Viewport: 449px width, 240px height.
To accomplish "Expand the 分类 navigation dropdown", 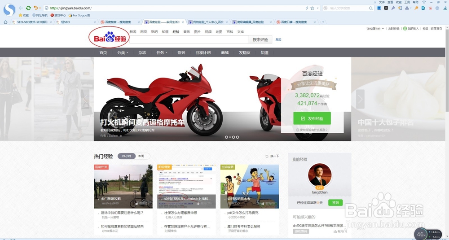I will tap(123, 52).
